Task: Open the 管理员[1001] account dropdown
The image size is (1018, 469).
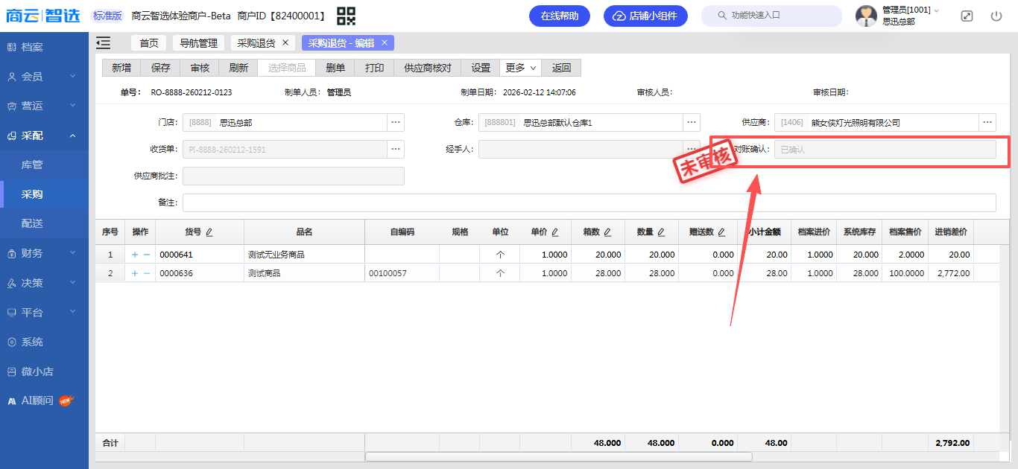Action: (x=911, y=10)
